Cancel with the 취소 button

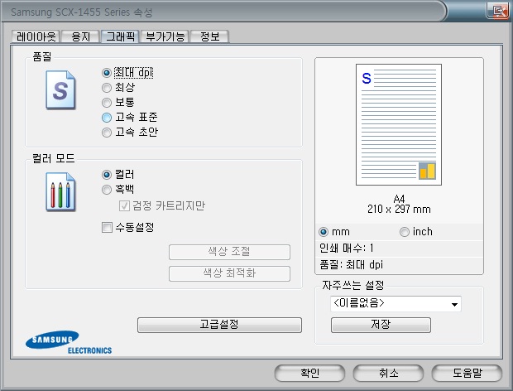(388, 373)
